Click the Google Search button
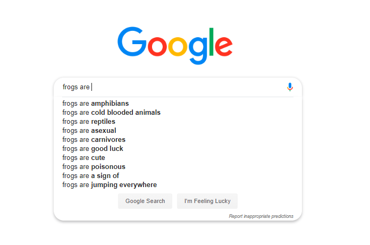370x245 pixels. [145, 201]
